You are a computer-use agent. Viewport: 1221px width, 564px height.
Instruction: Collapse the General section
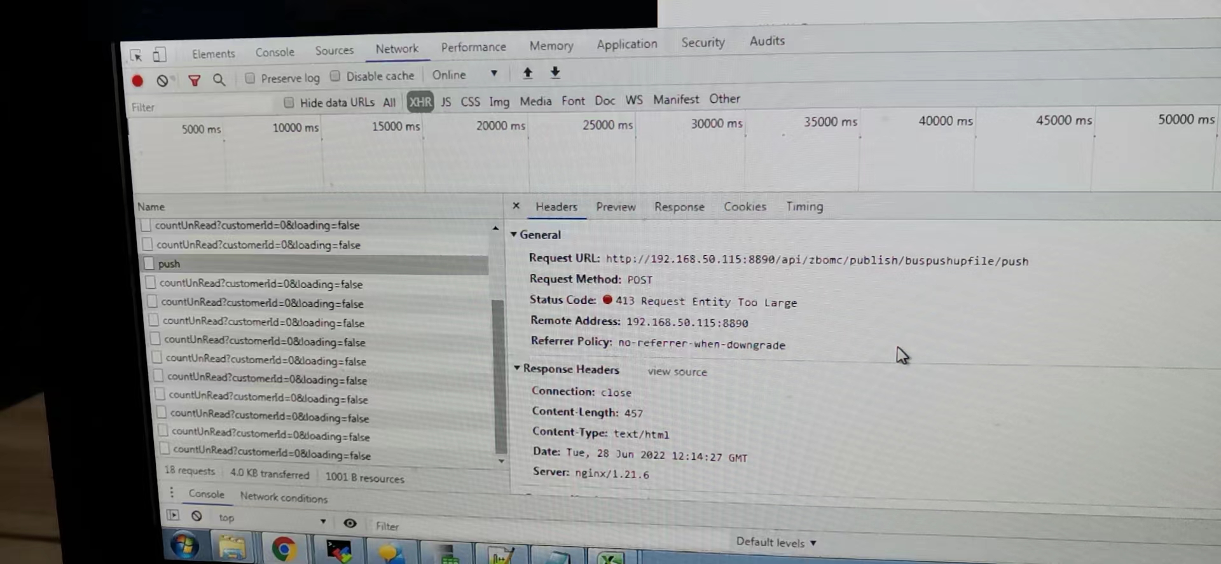[x=514, y=235]
